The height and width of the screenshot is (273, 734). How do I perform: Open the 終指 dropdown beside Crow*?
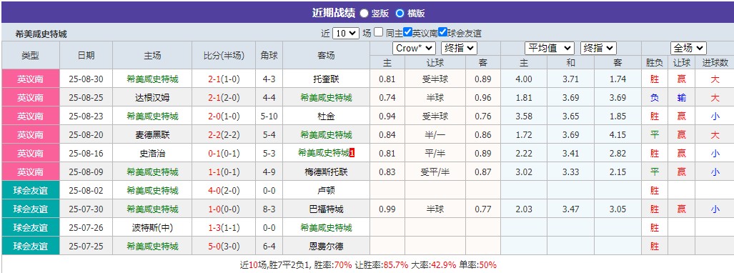coord(459,48)
